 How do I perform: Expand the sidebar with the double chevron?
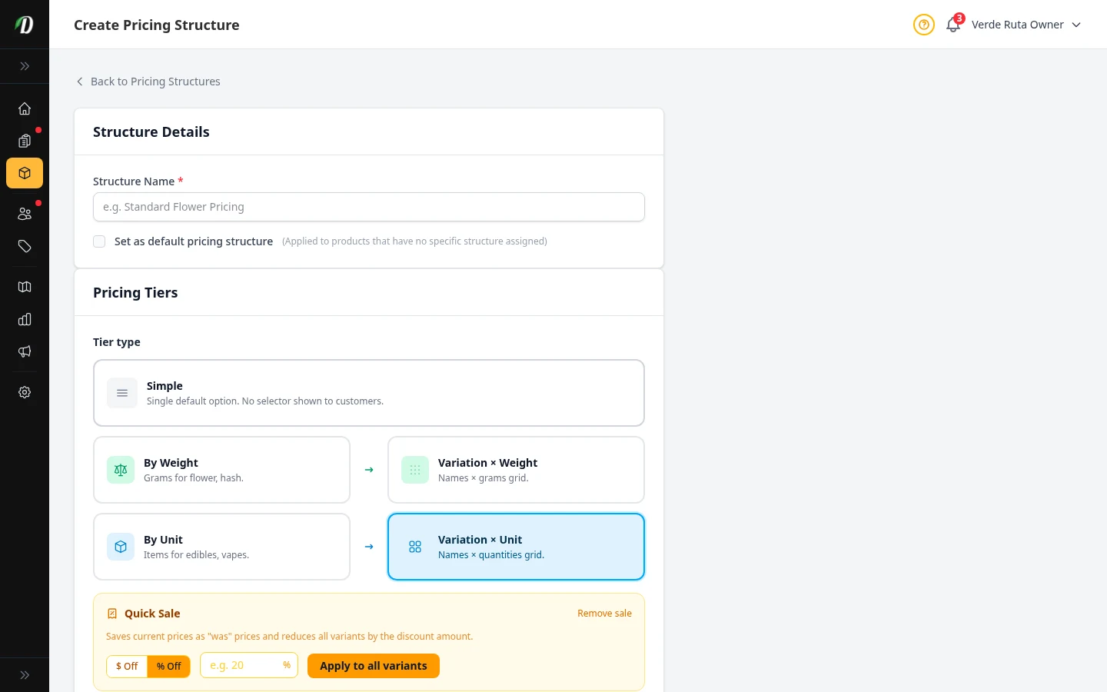25,66
